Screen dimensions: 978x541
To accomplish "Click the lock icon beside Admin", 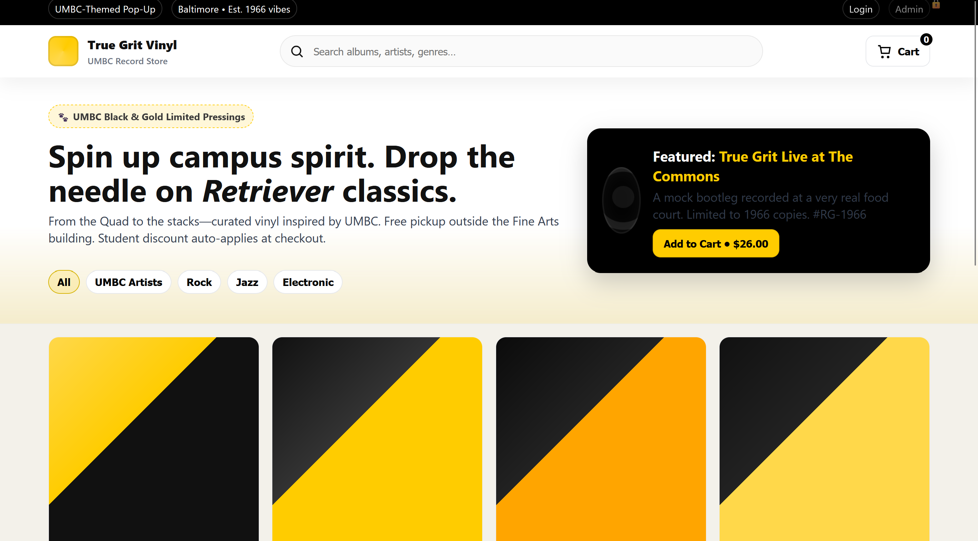I will [936, 4].
